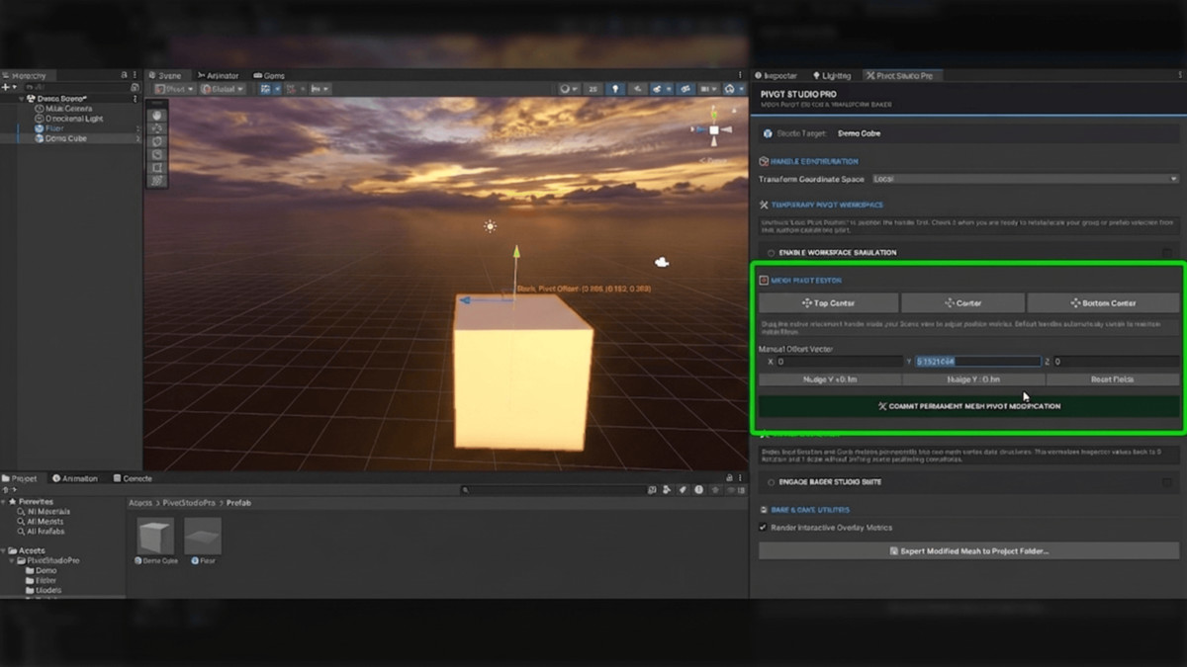Click the Z offset input field
Viewport: 1187px width, 667px height.
click(x=1117, y=362)
